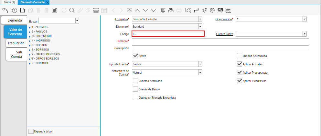321x136 pixels.
Task: Expand the 1 - ACTIVOS tree node
Action: click(x=30, y=27)
